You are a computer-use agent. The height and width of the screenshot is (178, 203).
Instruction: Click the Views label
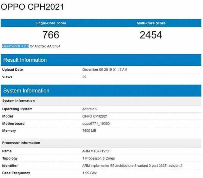[x=7, y=77]
